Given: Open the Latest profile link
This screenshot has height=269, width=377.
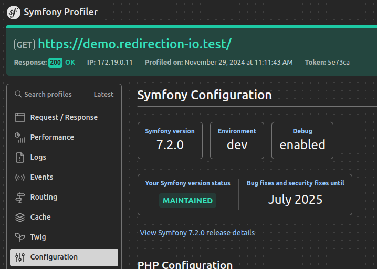Looking at the screenshot, I should click(x=103, y=95).
